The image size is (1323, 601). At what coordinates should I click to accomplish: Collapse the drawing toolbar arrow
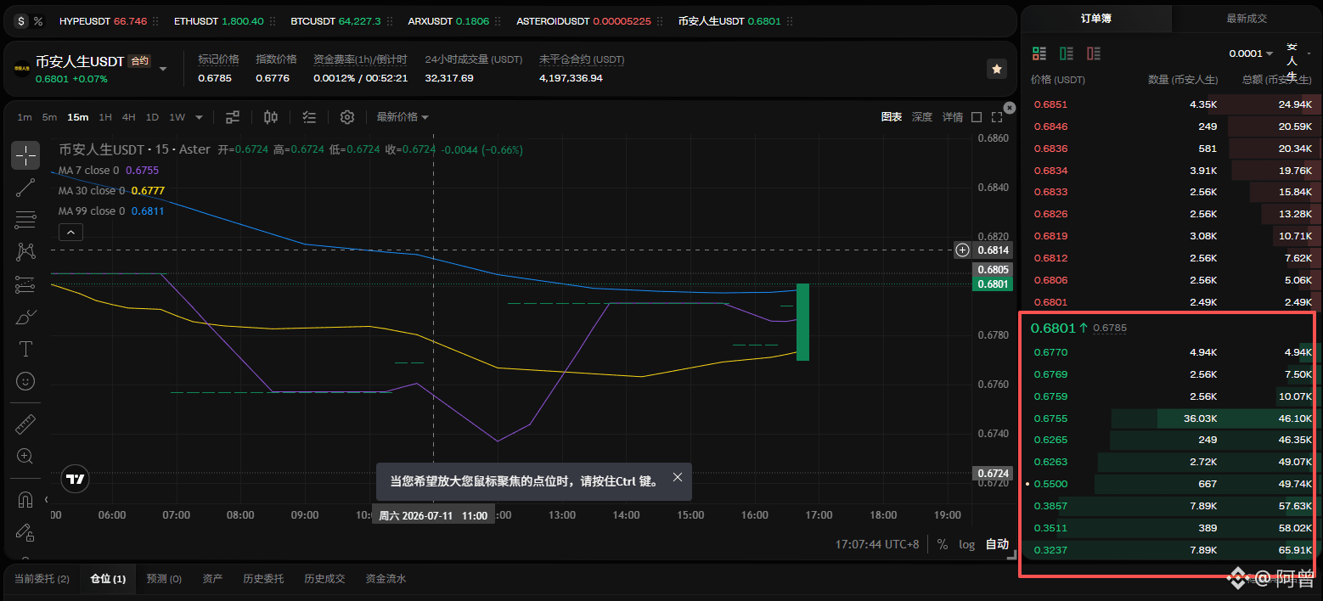pyautogui.click(x=47, y=499)
